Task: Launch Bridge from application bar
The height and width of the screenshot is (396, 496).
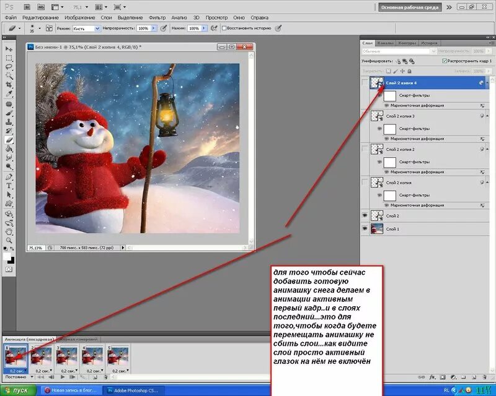Action: (x=27, y=7)
